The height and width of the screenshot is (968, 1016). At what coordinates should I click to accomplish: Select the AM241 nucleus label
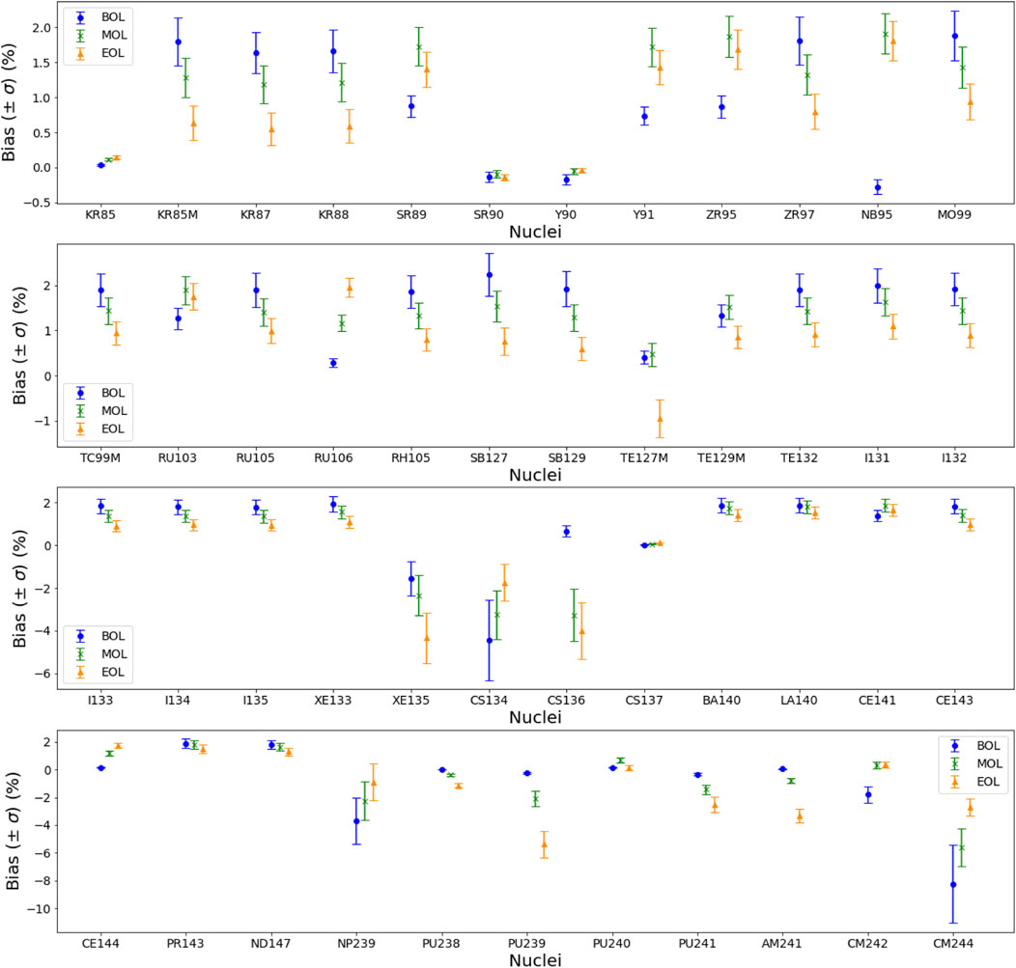click(782, 944)
